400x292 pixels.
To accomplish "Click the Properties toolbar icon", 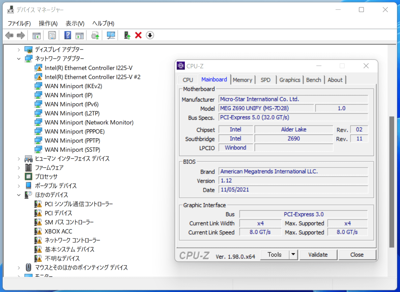I will pyautogui.click(x=52, y=35).
